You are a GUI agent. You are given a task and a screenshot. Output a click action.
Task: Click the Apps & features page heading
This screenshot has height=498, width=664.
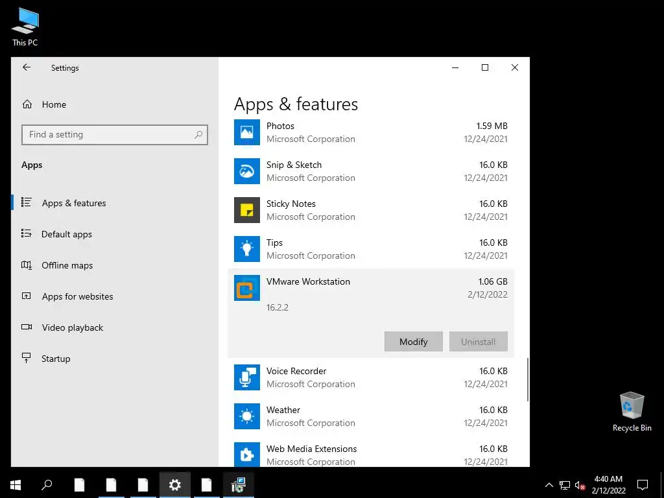tap(296, 104)
